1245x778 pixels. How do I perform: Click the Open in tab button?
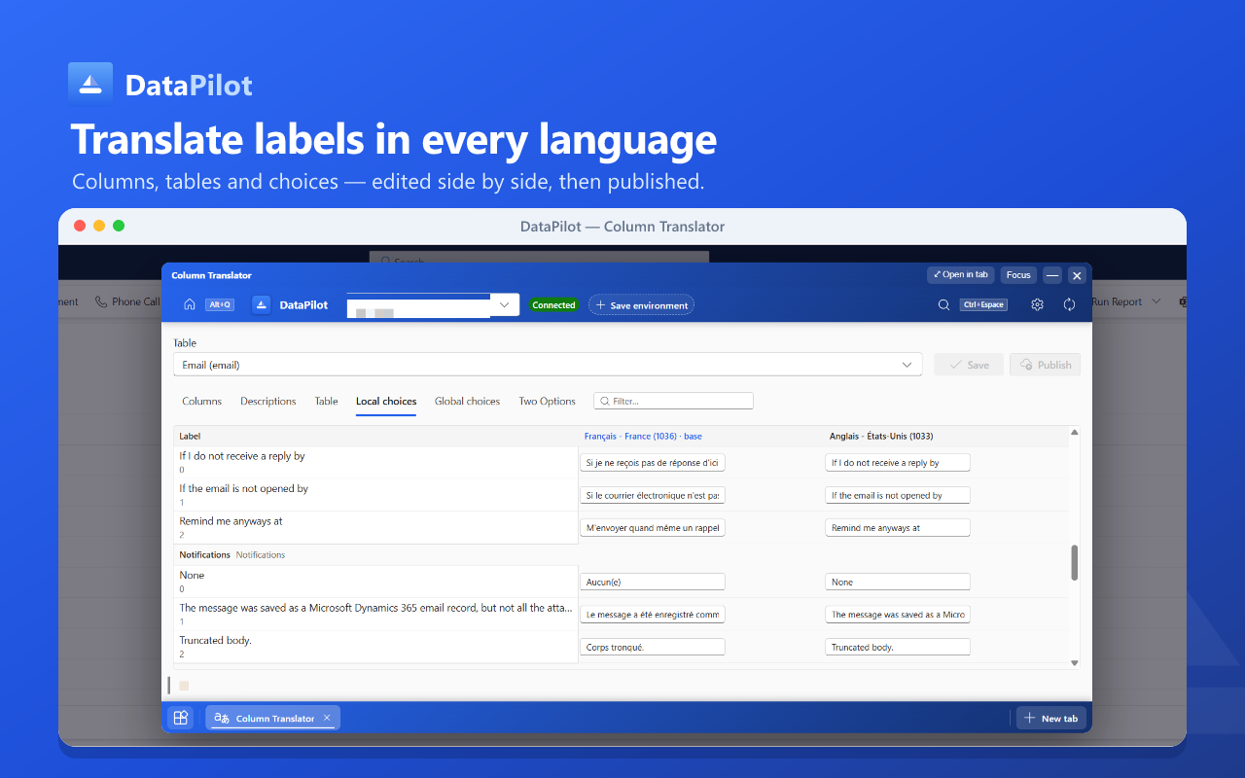(x=960, y=275)
